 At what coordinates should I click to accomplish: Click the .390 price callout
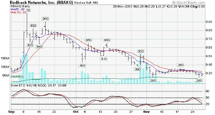[x=137, y=69]
